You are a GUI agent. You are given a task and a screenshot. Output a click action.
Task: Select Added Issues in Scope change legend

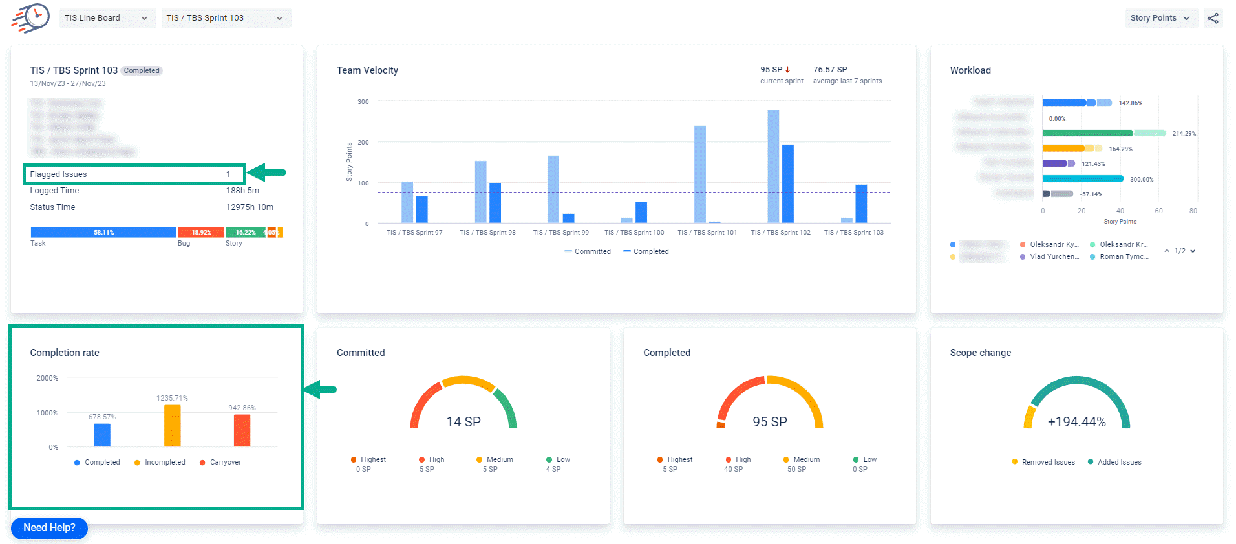pos(1114,462)
